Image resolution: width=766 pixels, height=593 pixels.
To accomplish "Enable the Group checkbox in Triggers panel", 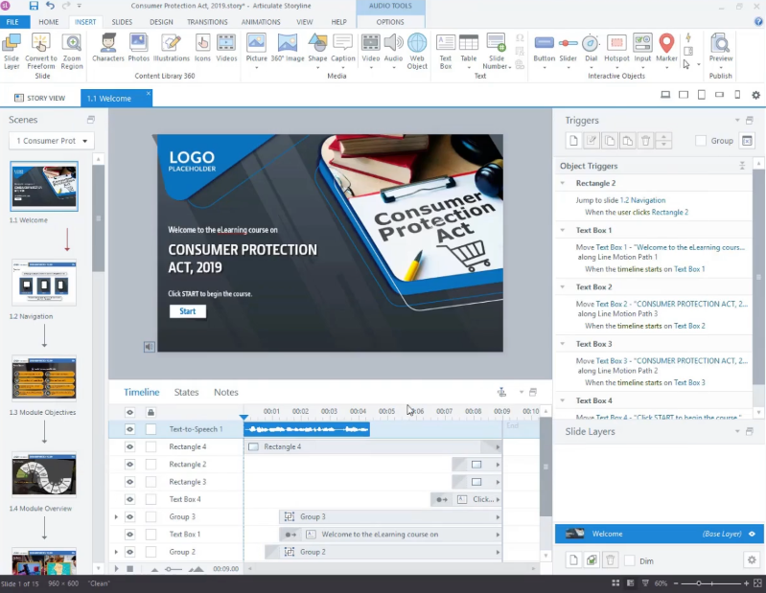I will pyautogui.click(x=701, y=141).
